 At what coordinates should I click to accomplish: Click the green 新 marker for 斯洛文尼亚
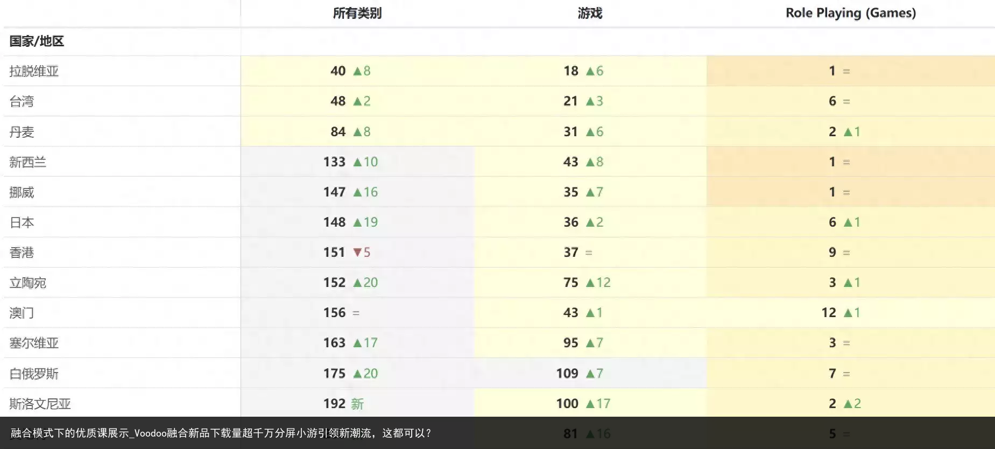[357, 404]
